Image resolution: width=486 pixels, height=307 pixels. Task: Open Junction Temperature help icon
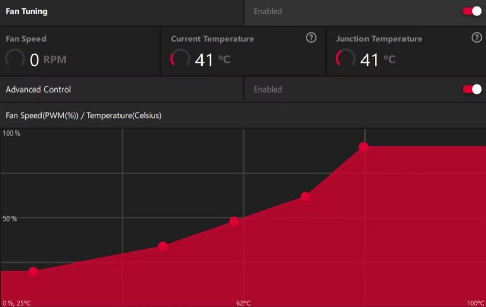click(x=477, y=38)
